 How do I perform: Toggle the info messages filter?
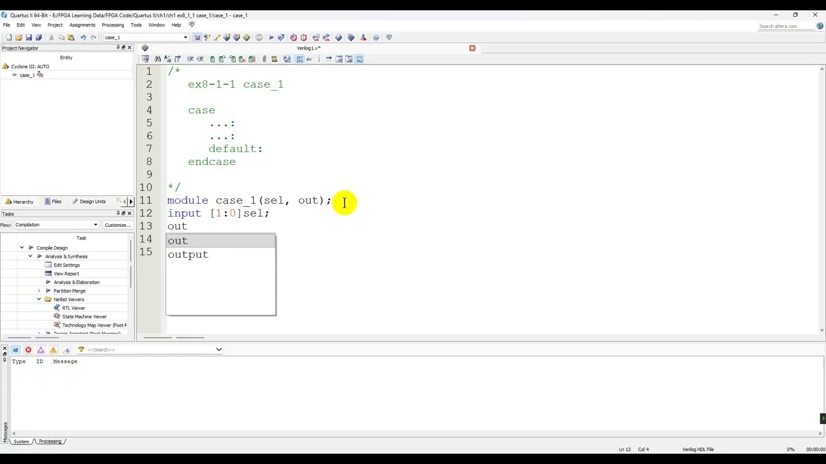point(66,349)
